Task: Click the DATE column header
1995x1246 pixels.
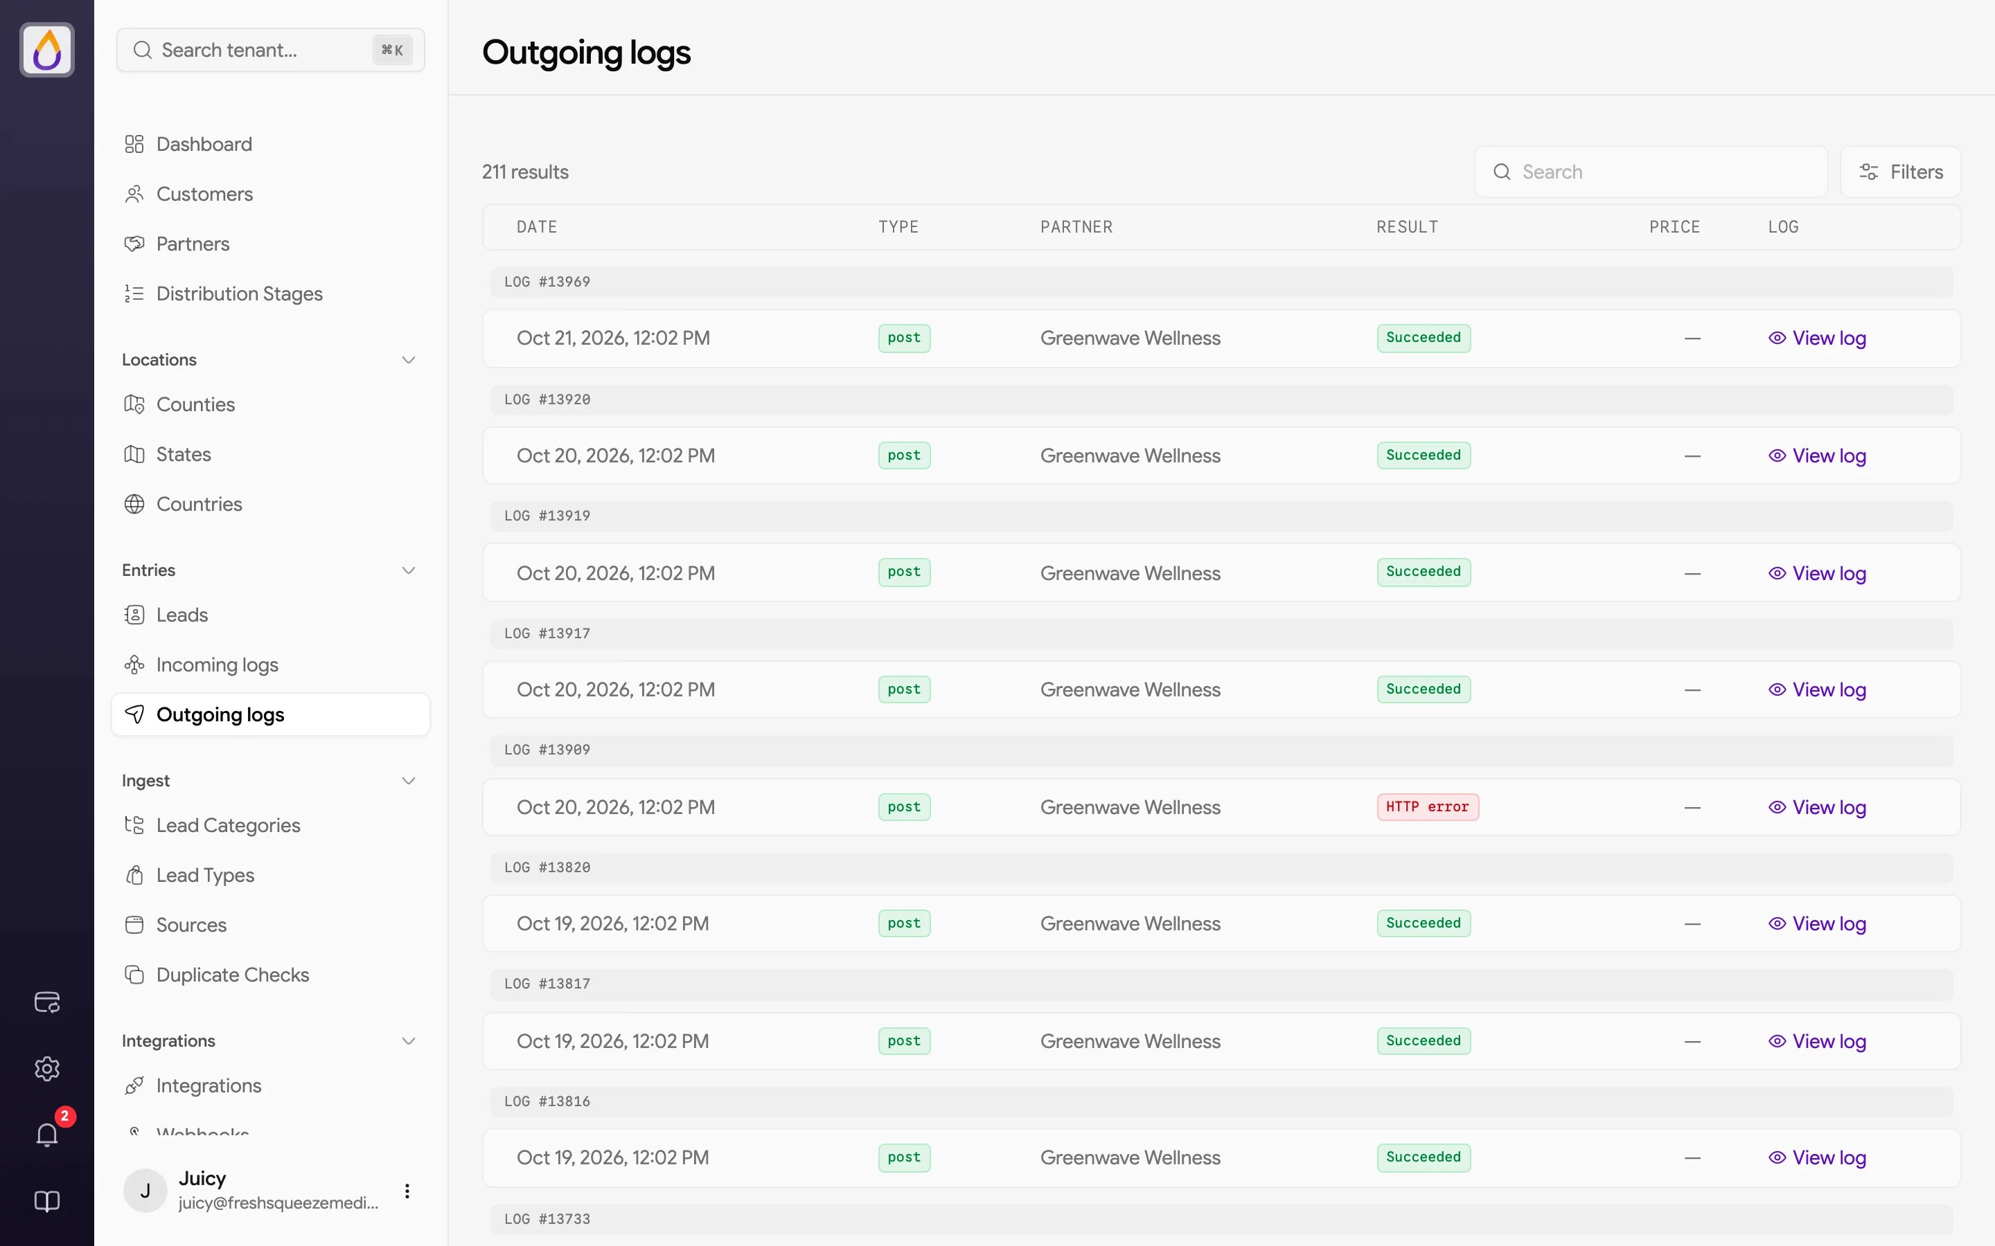Action: 537,226
